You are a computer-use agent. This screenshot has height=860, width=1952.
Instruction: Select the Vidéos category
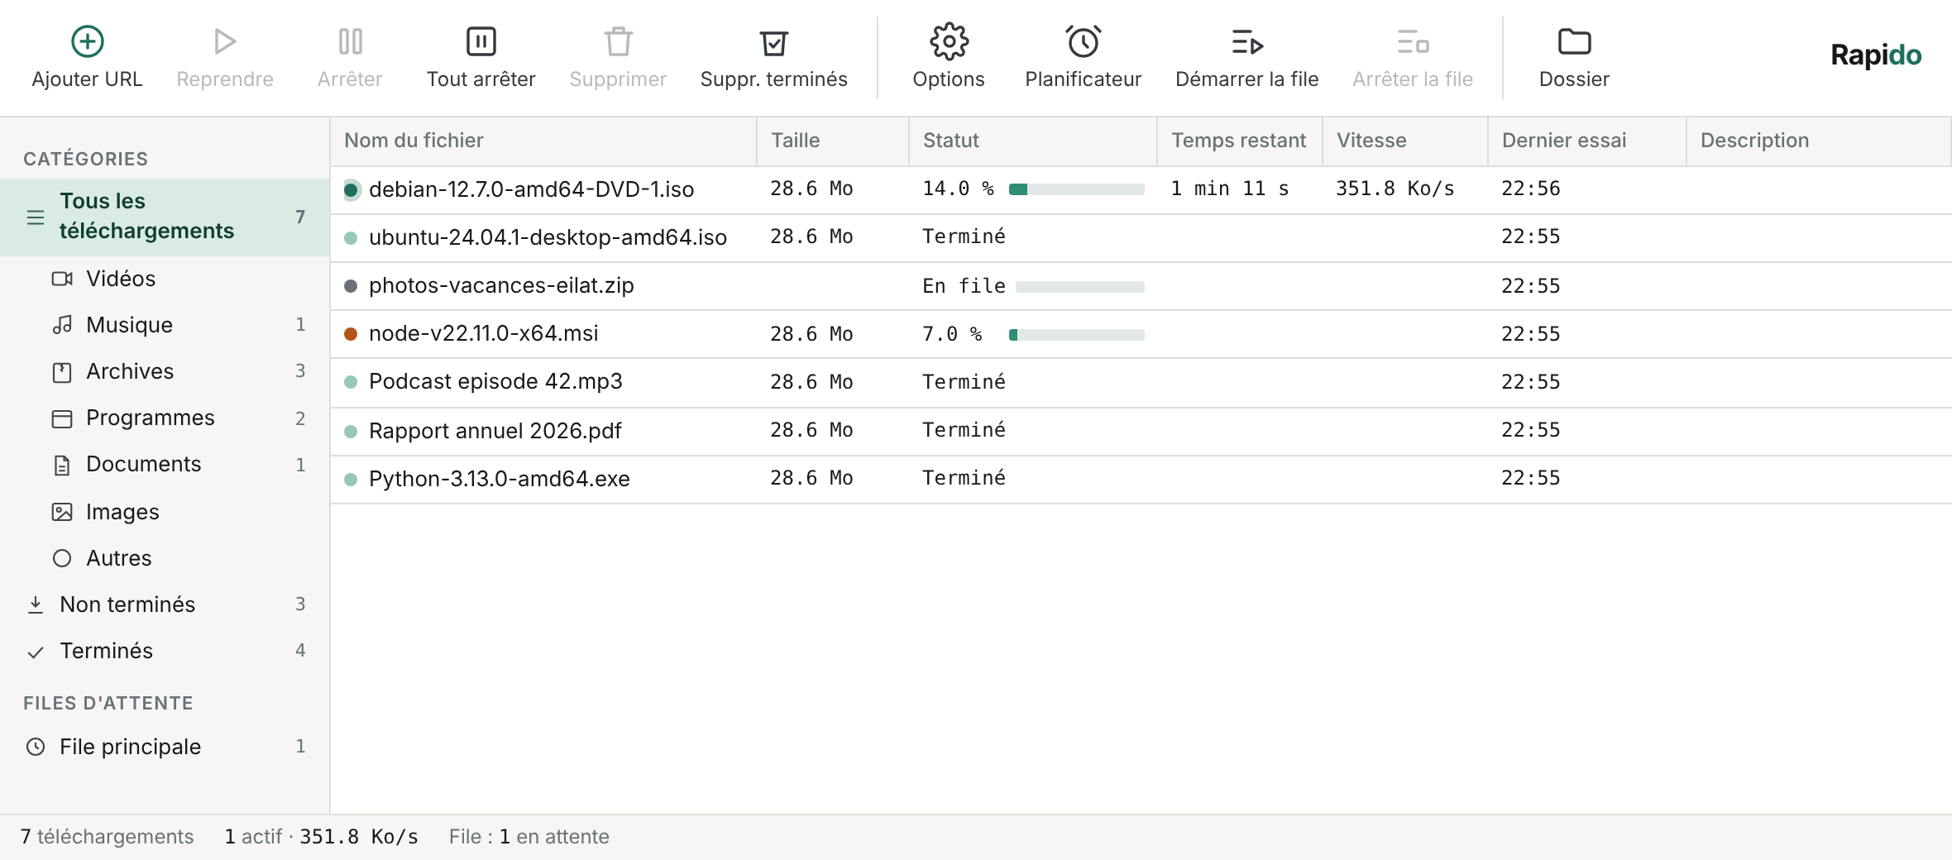tap(165, 279)
